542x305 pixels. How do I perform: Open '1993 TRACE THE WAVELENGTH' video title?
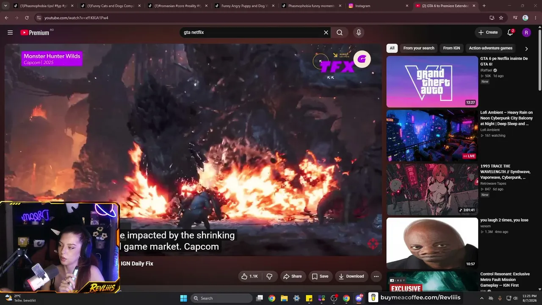[x=505, y=172]
